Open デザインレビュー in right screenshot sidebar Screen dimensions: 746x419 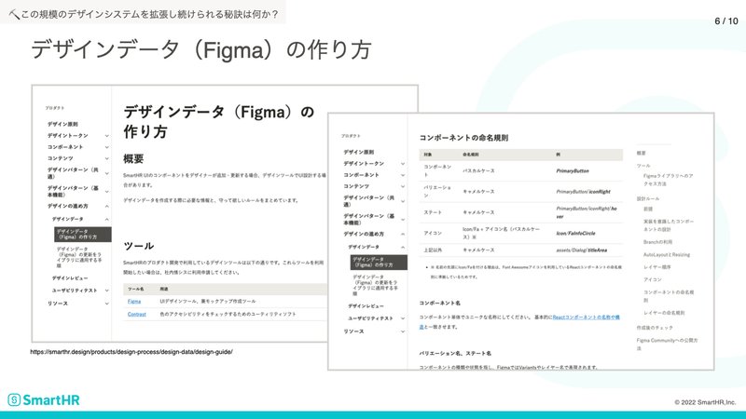(x=366, y=306)
